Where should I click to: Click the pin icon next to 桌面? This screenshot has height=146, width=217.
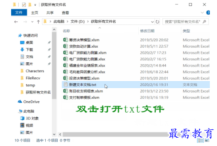coord(49,42)
